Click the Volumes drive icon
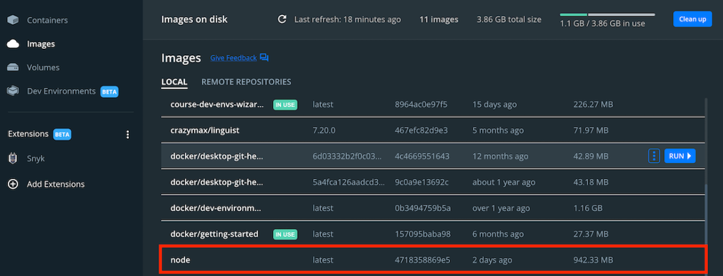 [13, 68]
